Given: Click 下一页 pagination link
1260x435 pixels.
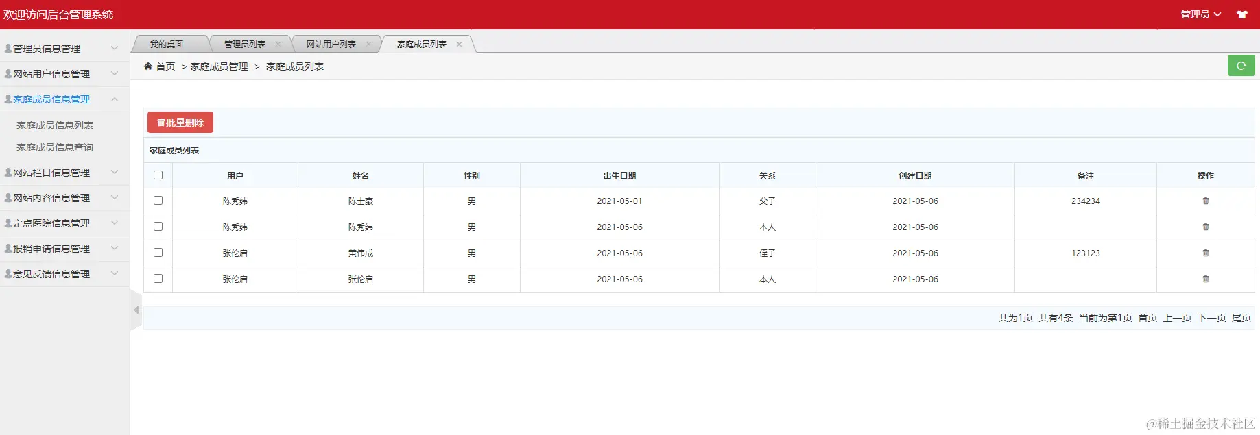Looking at the screenshot, I should point(1211,318).
